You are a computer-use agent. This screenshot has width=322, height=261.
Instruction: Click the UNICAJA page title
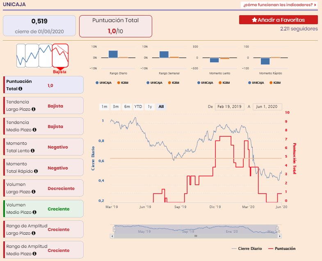point(14,5)
